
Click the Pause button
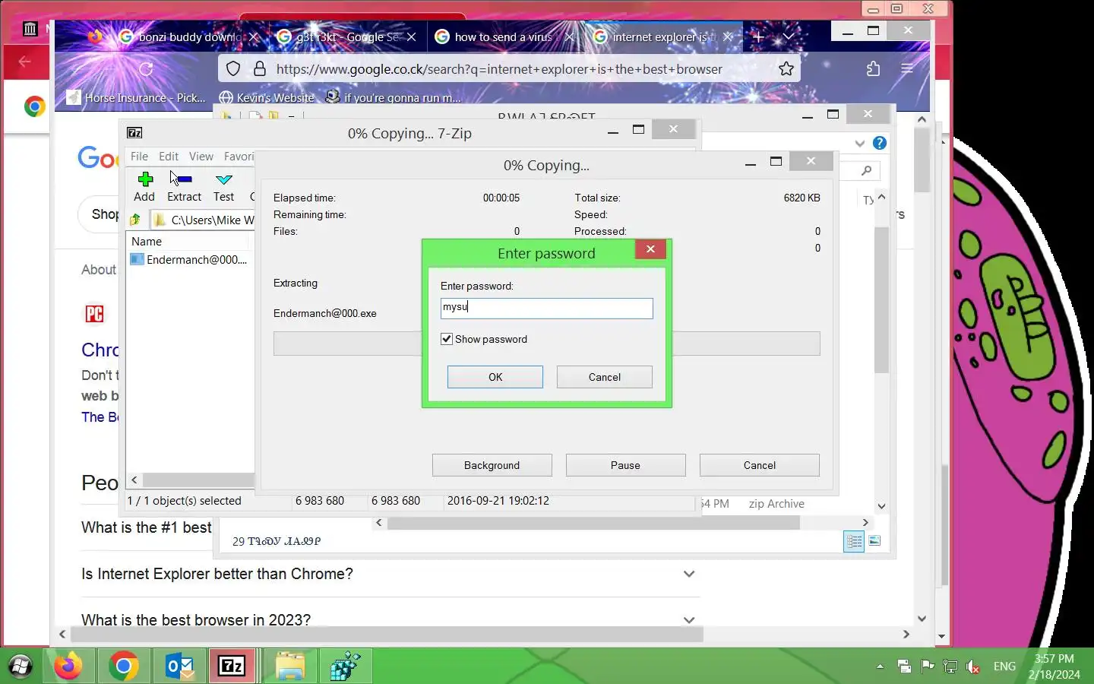(x=626, y=465)
